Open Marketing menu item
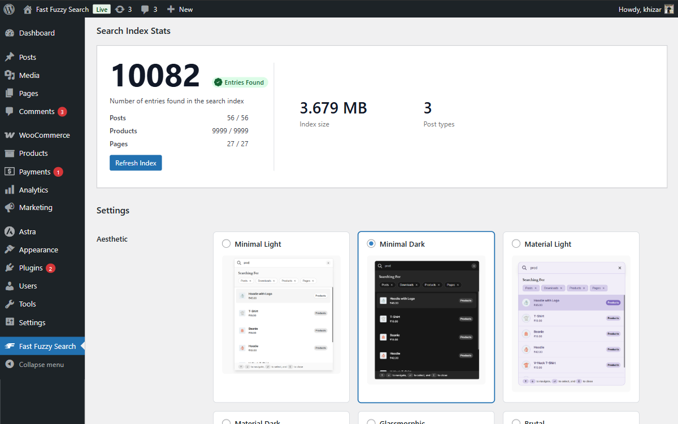This screenshot has height=424, width=678. (42, 207)
